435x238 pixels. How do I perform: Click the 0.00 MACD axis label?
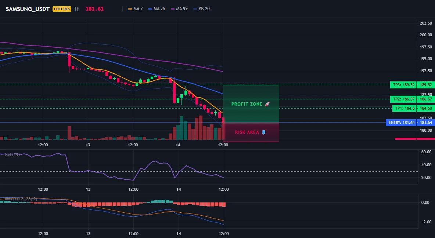click(x=425, y=202)
